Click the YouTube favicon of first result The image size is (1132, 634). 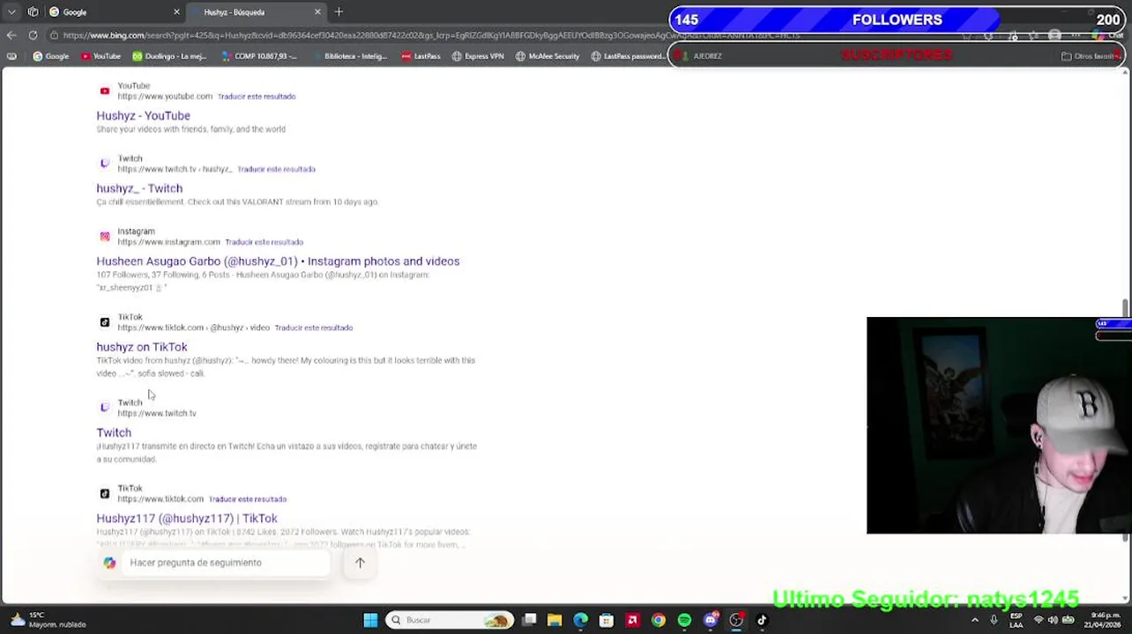[105, 91]
